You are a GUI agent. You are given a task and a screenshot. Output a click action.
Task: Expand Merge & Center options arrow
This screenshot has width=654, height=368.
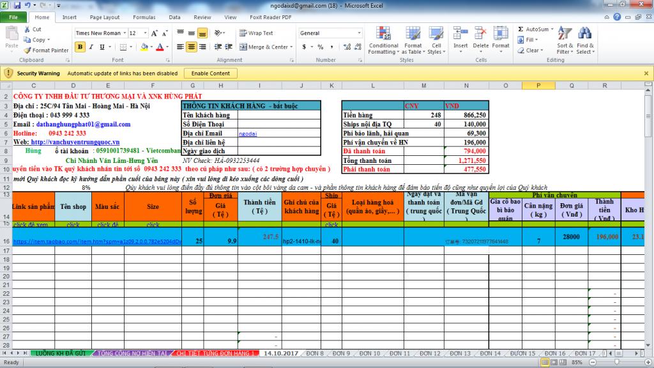click(x=291, y=47)
